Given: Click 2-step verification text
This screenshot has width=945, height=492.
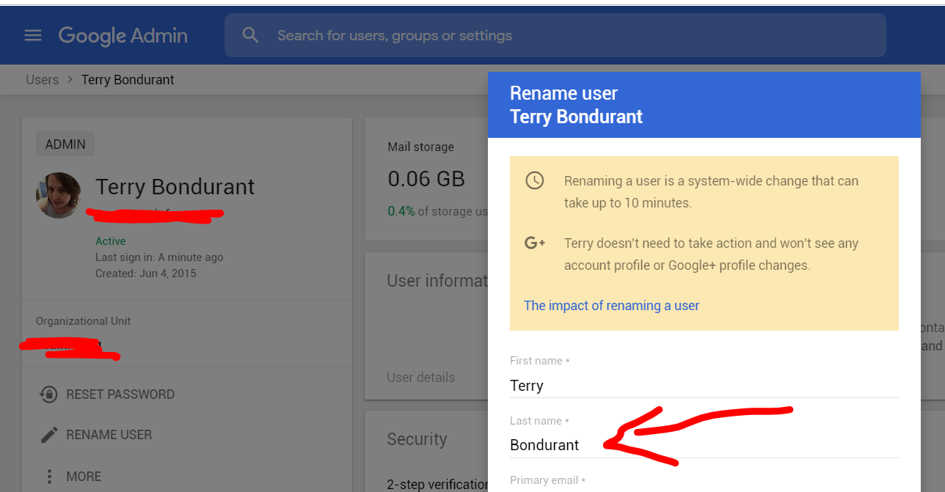Looking at the screenshot, I should [437, 484].
